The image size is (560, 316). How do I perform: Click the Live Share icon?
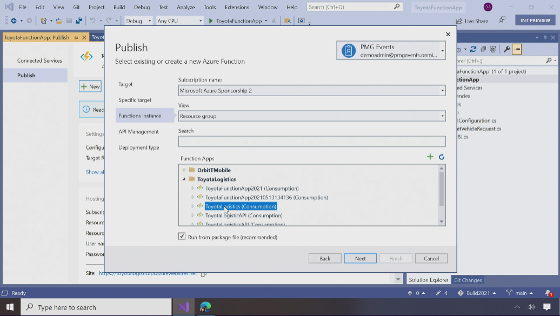coord(459,21)
